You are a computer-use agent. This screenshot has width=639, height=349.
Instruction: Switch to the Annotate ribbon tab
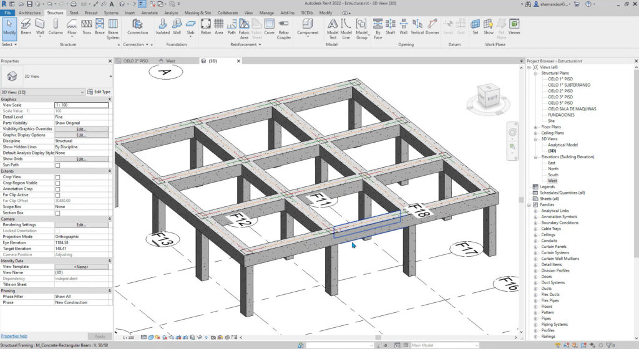pyautogui.click(x=149, y=12)
